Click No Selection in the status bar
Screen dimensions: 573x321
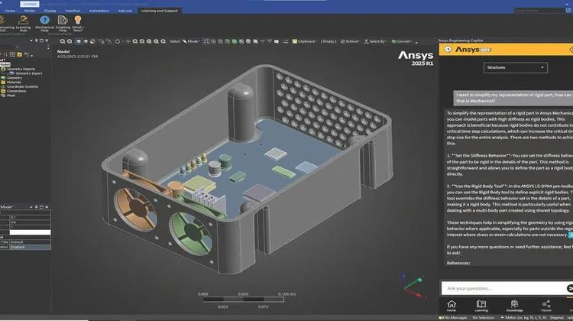click(x=483, y=318)
